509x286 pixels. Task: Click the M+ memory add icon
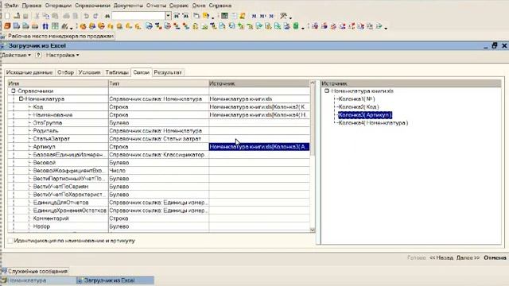[262, 16]
